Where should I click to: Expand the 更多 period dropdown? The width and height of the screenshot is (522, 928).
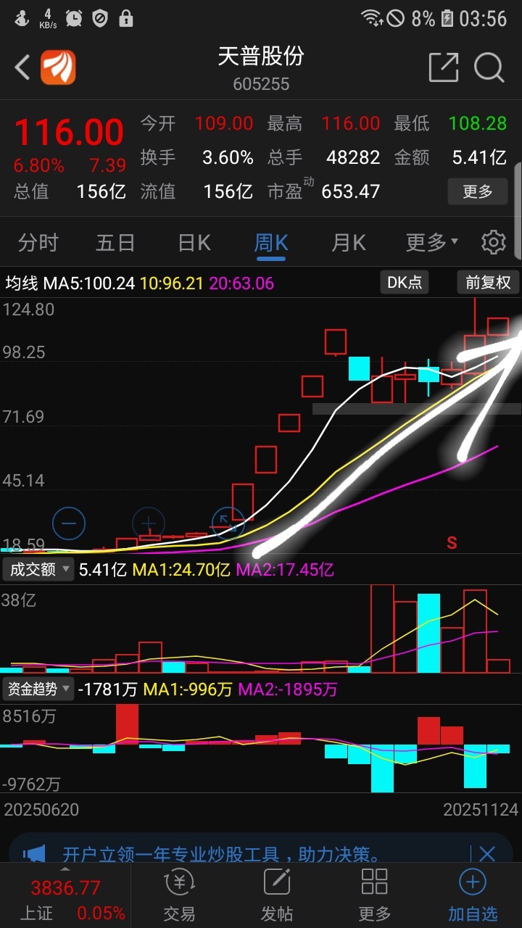pyautogui.click(x=432, y=243)
